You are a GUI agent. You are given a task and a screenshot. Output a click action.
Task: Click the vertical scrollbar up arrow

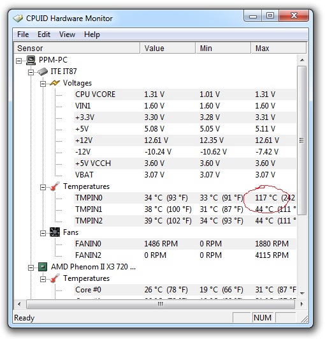coord(302,60)
